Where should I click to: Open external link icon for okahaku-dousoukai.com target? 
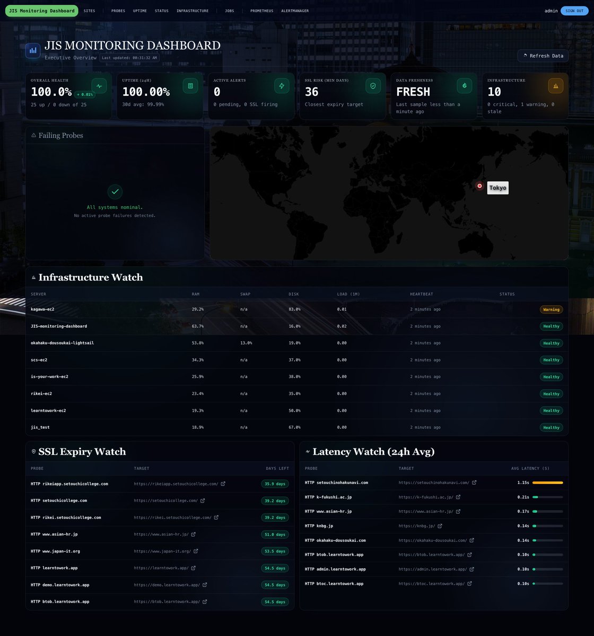(471, 541)
